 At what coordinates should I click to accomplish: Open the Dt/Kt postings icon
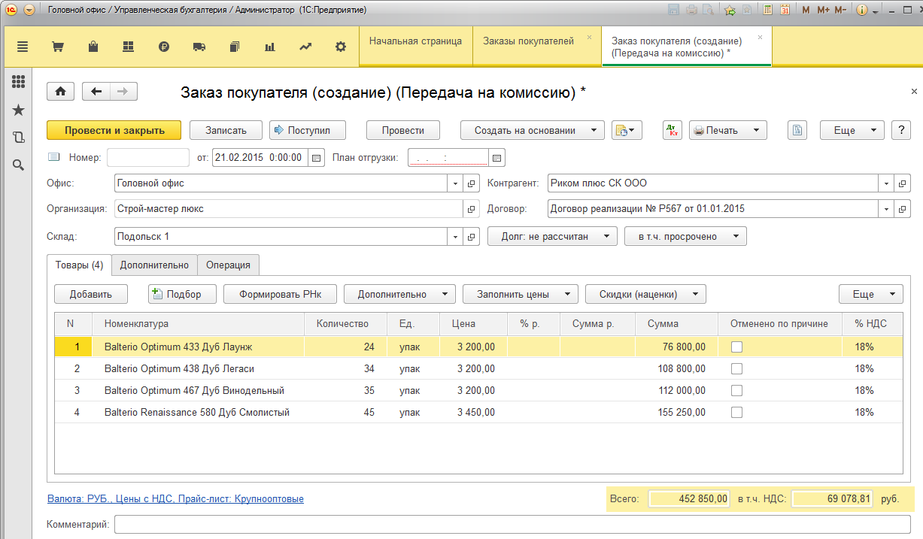673,130
